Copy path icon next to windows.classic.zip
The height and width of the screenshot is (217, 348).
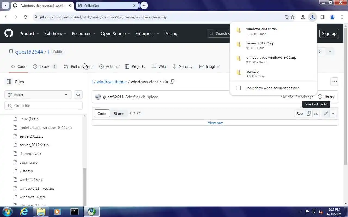[172, 82]
